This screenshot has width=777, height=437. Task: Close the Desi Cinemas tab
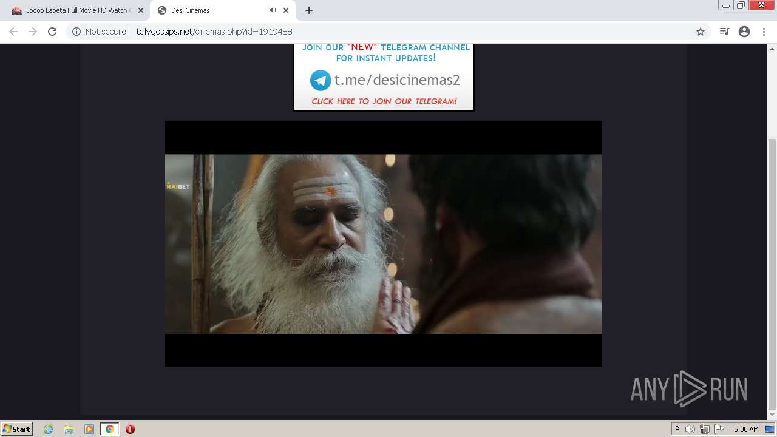coord(286,10)
